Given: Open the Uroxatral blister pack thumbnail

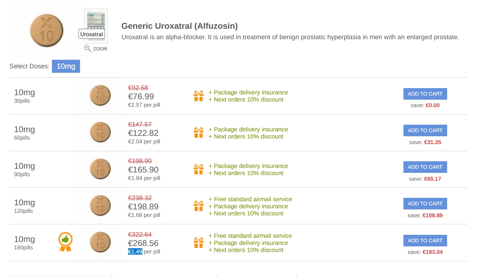Looking at the screenshot, I should 96,26.
